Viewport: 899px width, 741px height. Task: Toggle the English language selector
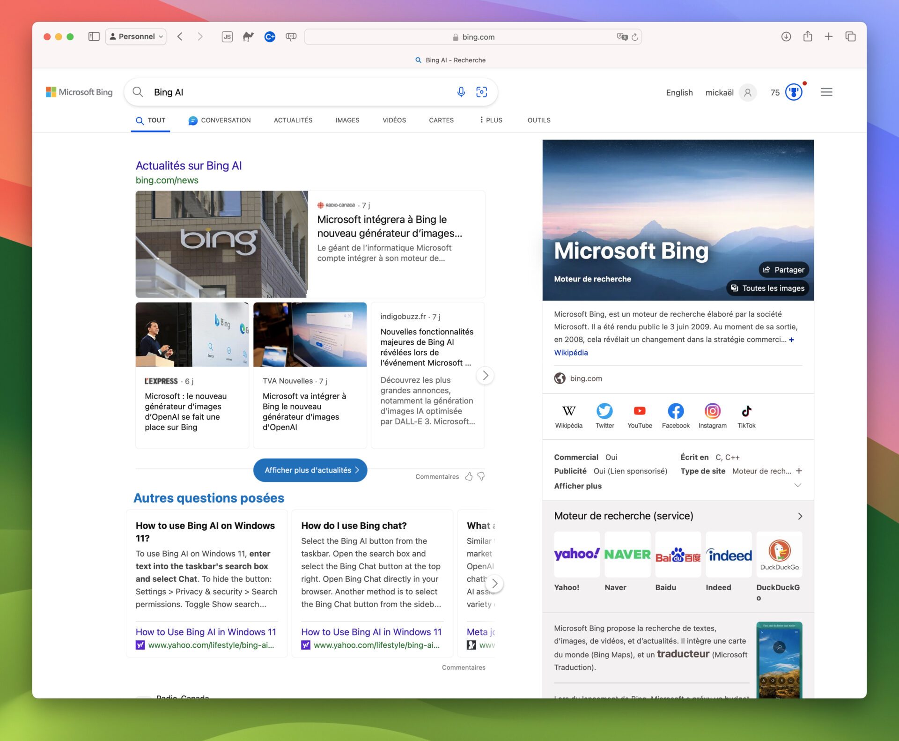[x=678, y=92]
